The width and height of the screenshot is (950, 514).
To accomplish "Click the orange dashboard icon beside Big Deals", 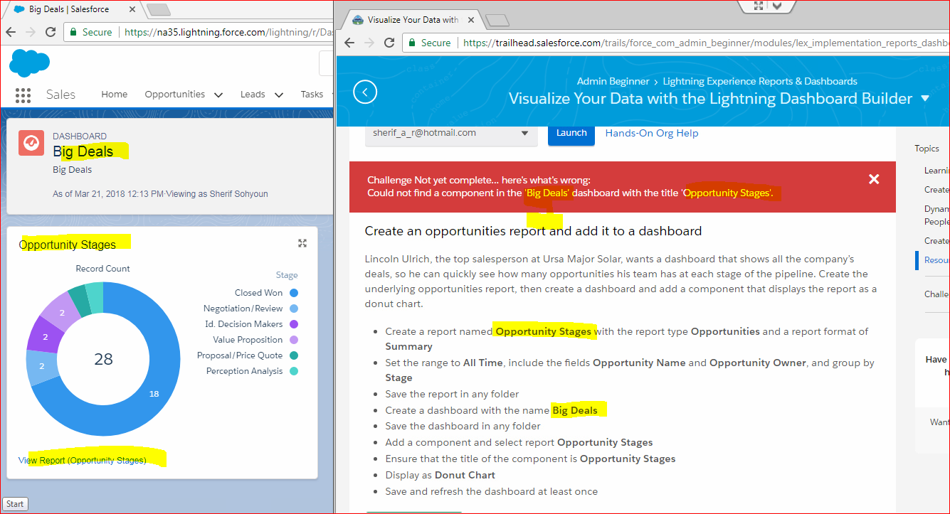I will [31, 144].
